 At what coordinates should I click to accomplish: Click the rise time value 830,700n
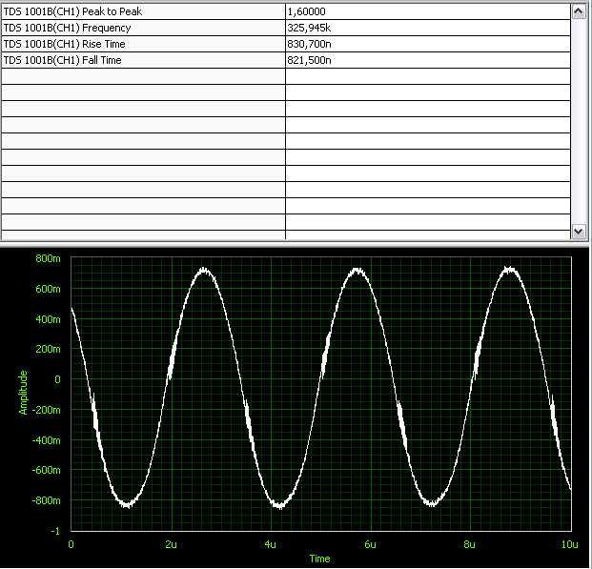point(309,44)
